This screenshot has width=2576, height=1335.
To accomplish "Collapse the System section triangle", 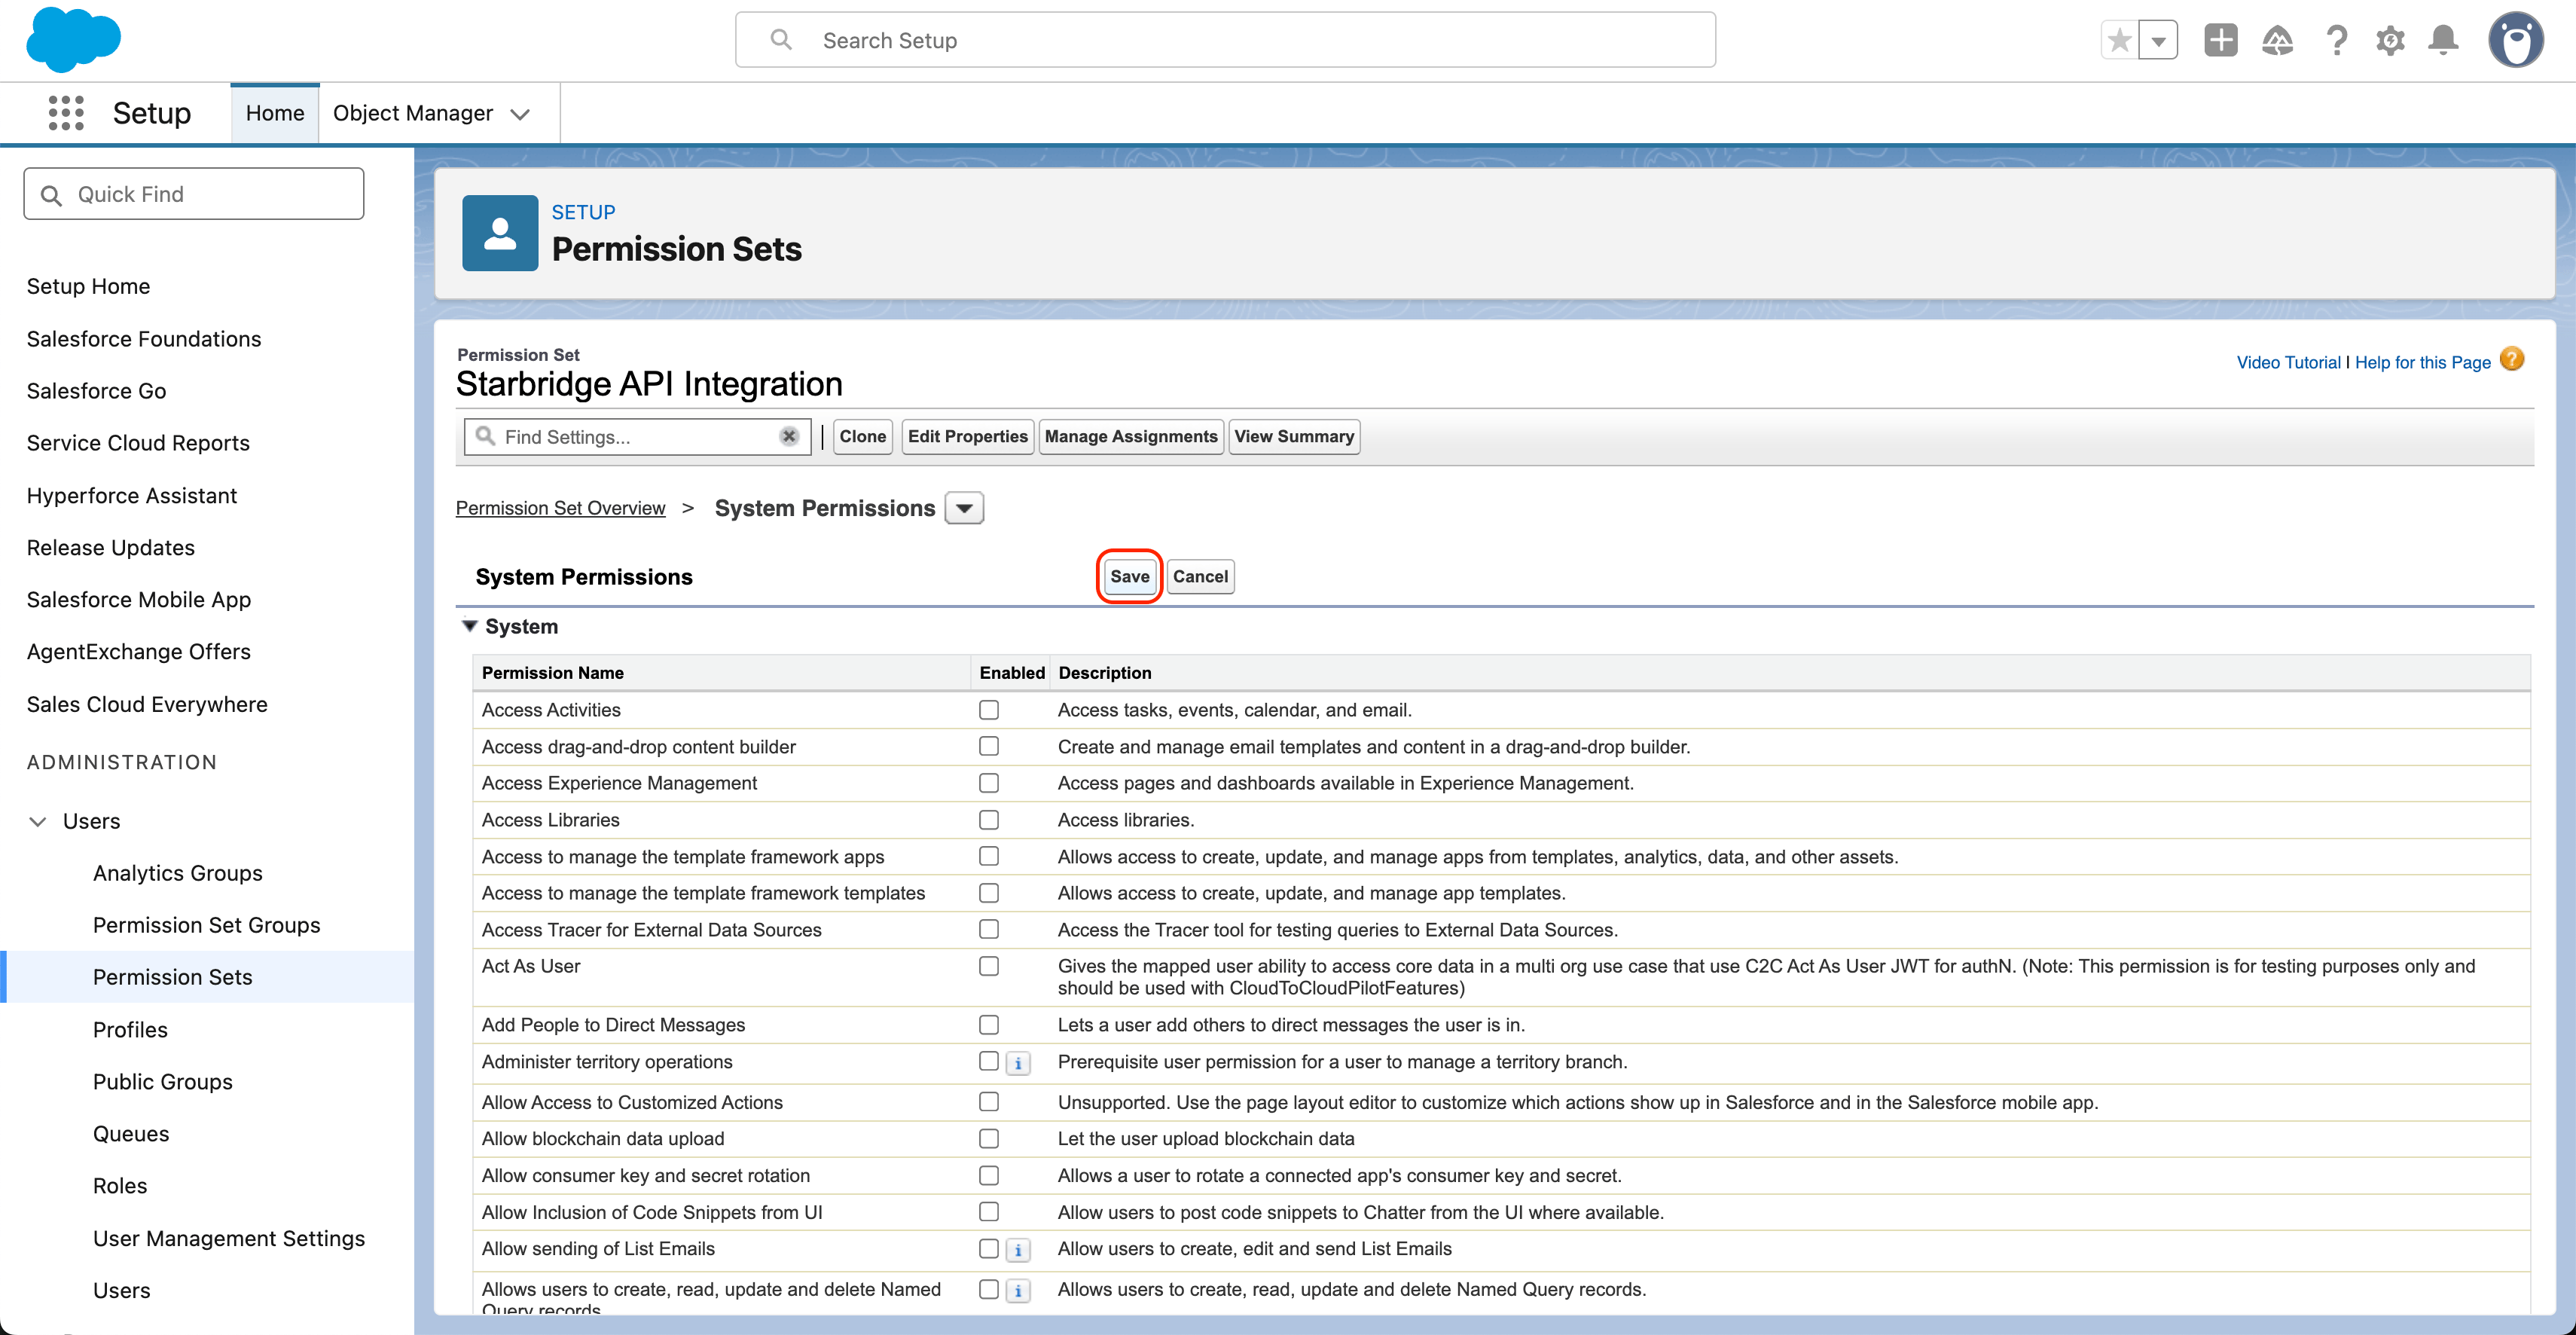I will (x=469, y=626).
